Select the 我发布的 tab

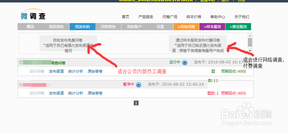point(82,27)
